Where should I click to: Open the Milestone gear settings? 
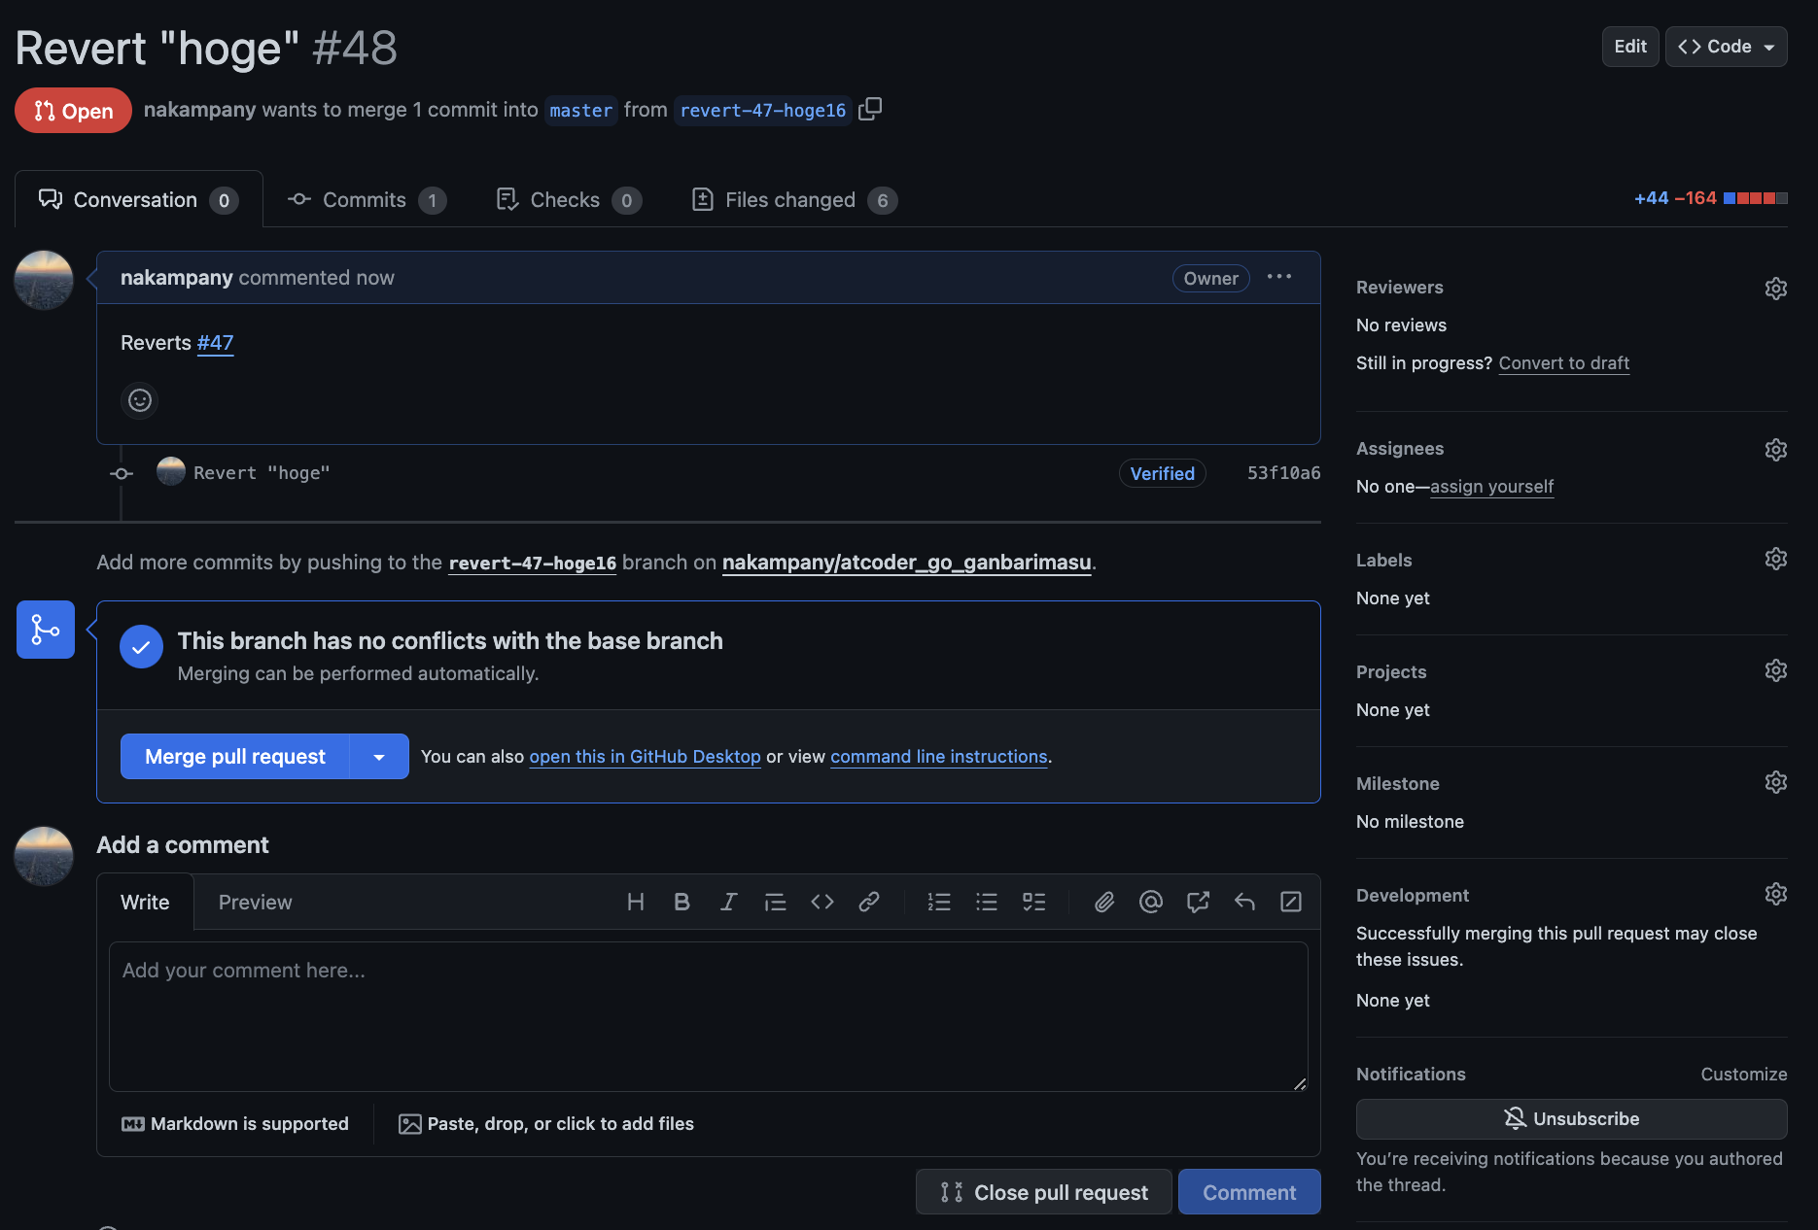click(1775, 782)
